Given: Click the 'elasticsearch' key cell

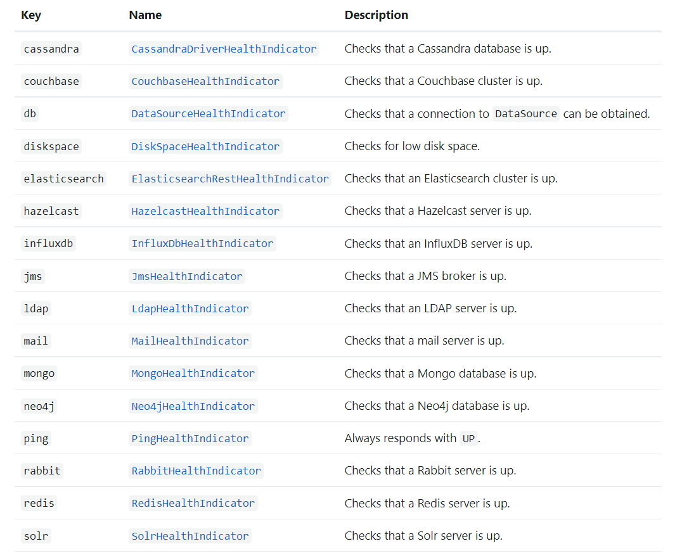Looking at the screenshot, I should pos(63,179).
